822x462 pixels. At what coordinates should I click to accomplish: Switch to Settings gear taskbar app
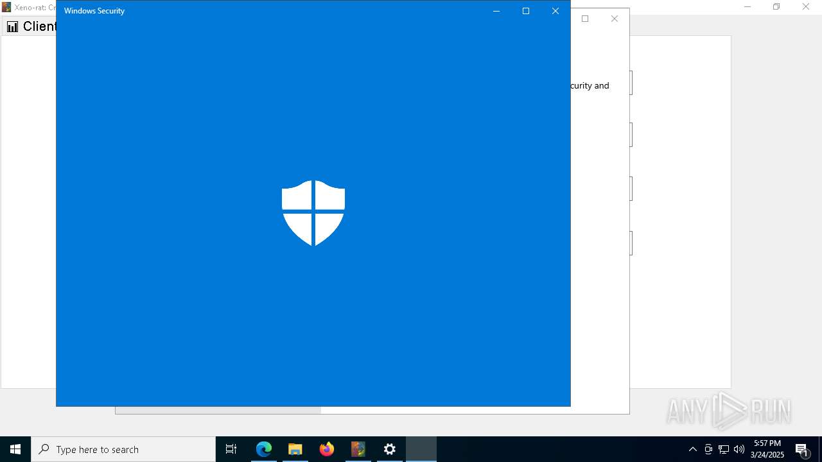[390, 449]
